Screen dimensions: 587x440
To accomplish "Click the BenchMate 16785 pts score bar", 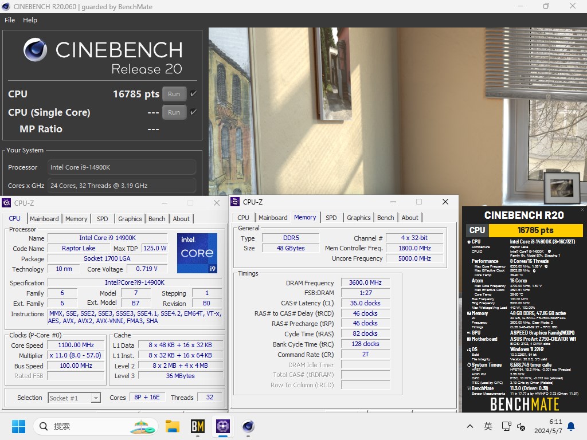I will tap(536, 230).
